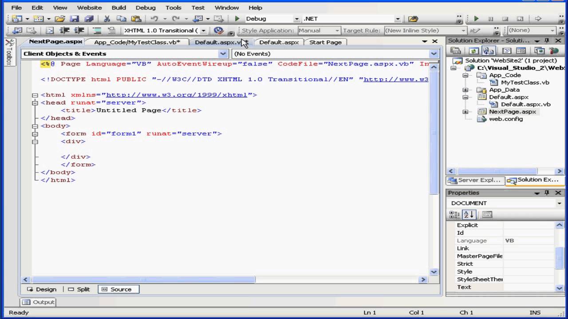Open the DOCUMENT object dropdown in Properties
This screenshot has width=568, height=319.
click(x=559, y=203)
